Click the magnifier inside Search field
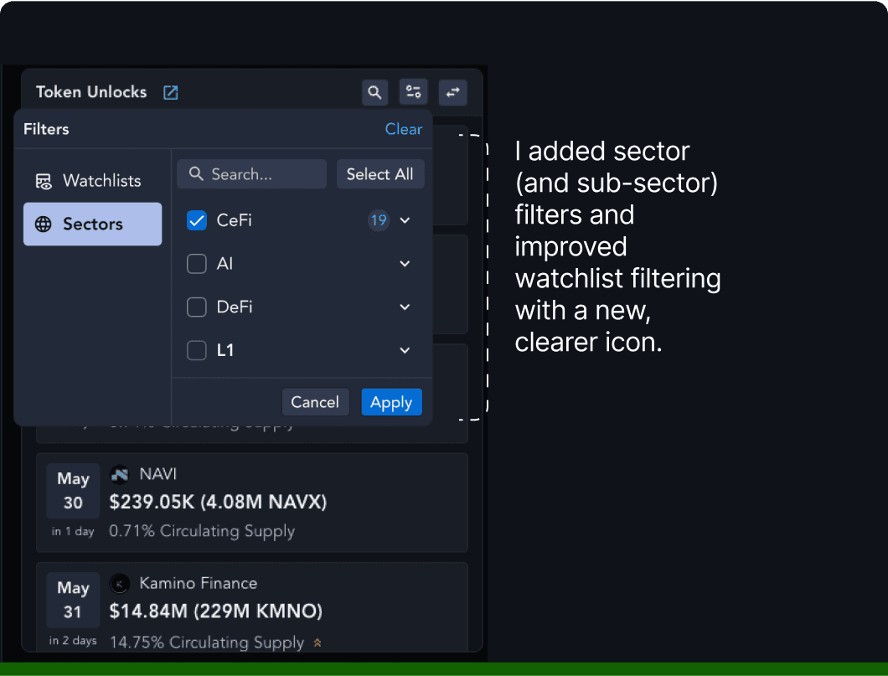Viewport: 888px width, 676px height. click(196, 173)
